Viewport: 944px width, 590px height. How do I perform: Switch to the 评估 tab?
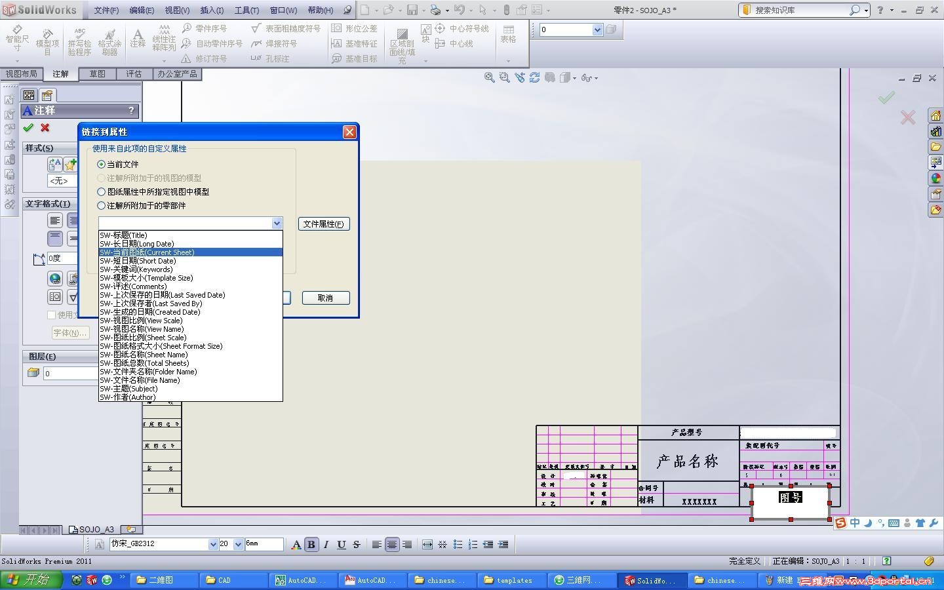coord(134,74)
